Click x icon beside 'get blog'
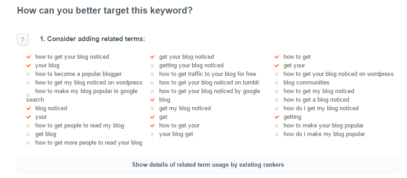This screenshot has width=407, height=178. tap(28, 135)
